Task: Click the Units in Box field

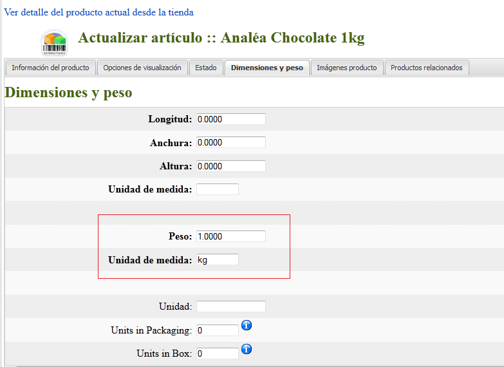Action: coord(218,353)
